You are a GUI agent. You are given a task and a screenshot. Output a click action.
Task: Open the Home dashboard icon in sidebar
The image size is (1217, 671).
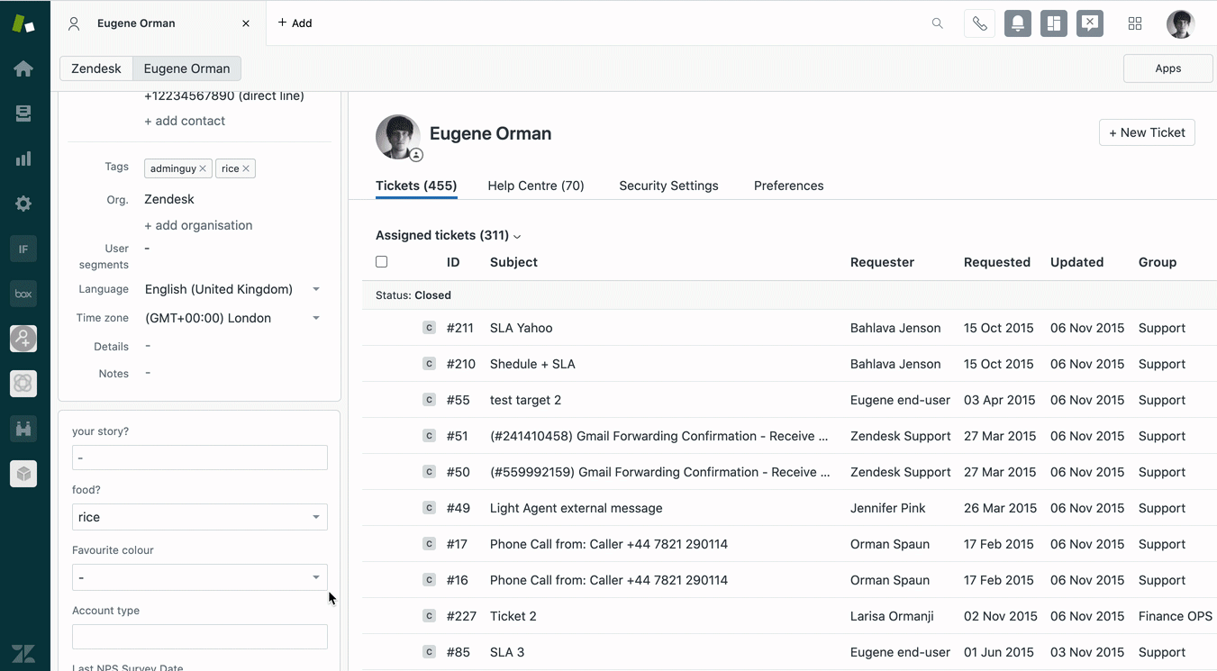coord(23,69)
